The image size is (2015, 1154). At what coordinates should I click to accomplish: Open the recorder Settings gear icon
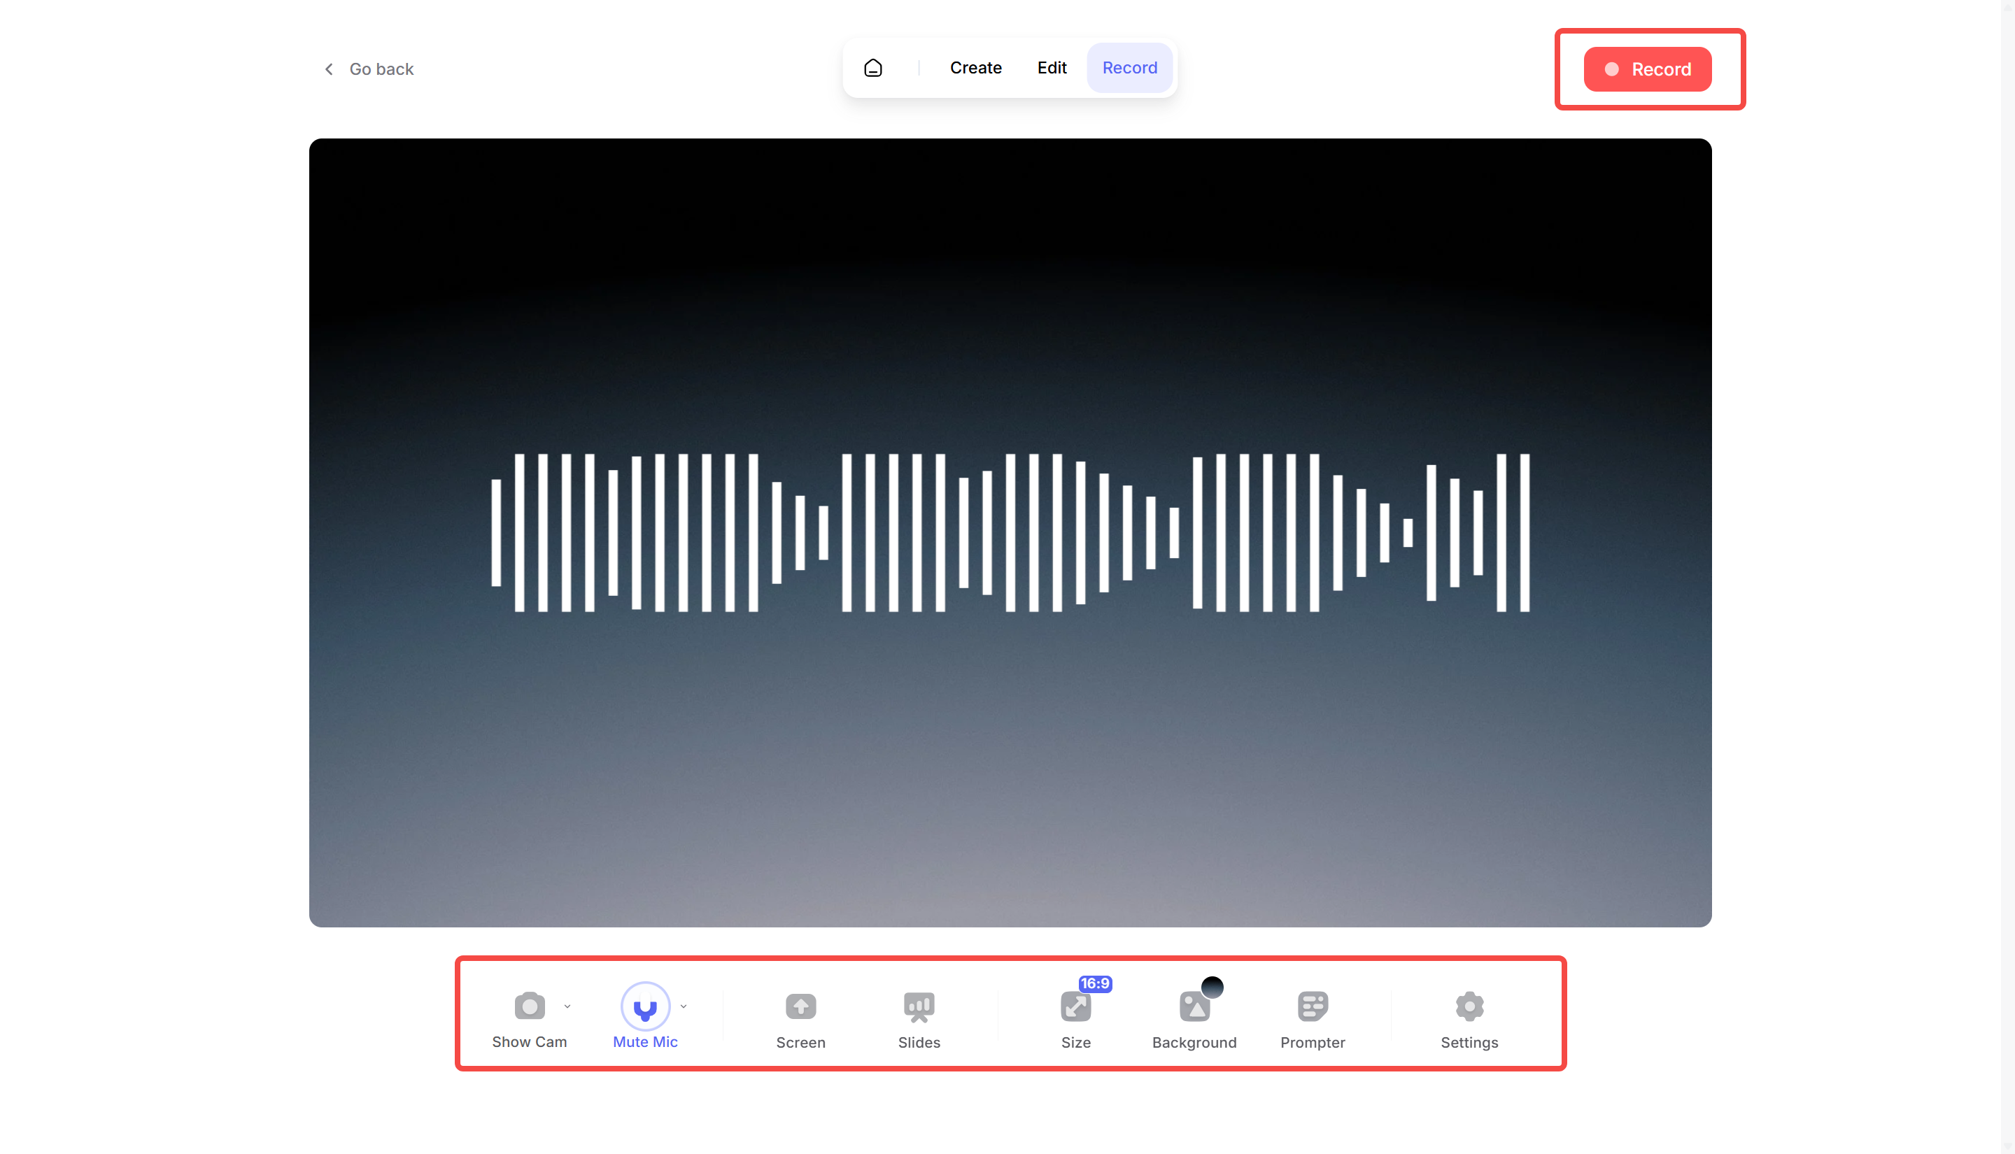pyautogui.click(x=1469, y=1006)
